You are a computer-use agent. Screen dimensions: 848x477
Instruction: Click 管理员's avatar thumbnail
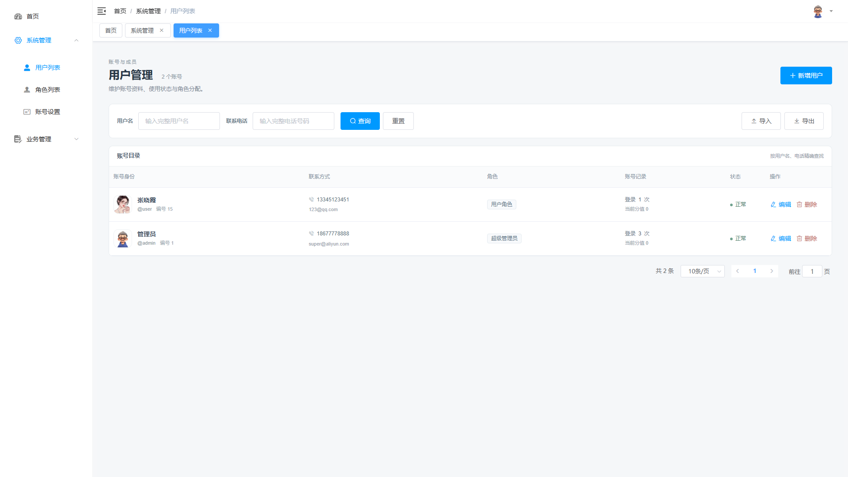pos(122,238)
